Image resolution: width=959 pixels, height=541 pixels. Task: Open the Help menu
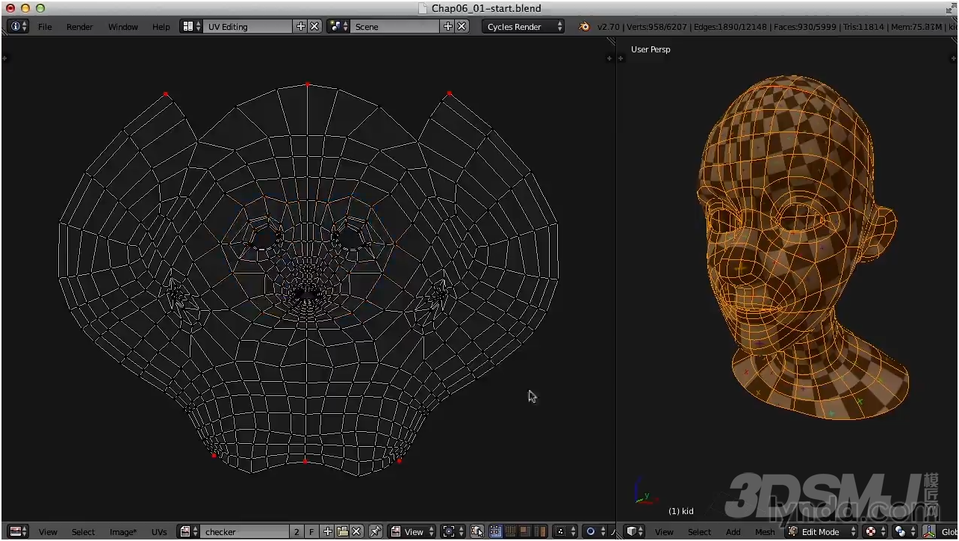(x=161, y=26)
